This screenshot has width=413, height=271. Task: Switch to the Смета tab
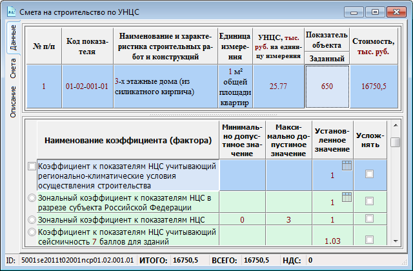(x=13, y=68)
